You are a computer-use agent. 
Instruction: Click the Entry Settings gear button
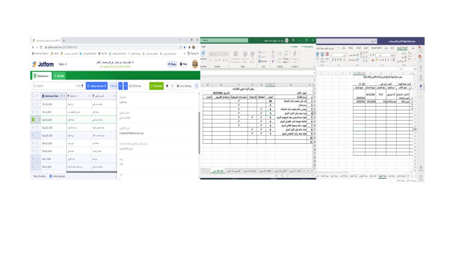click(184, 86)
